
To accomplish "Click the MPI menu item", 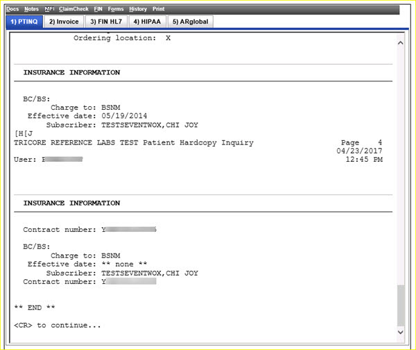I will [49, 9].
